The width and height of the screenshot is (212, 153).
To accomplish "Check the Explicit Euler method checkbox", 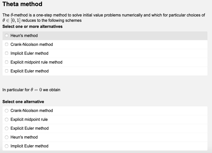I will (7, 71).
